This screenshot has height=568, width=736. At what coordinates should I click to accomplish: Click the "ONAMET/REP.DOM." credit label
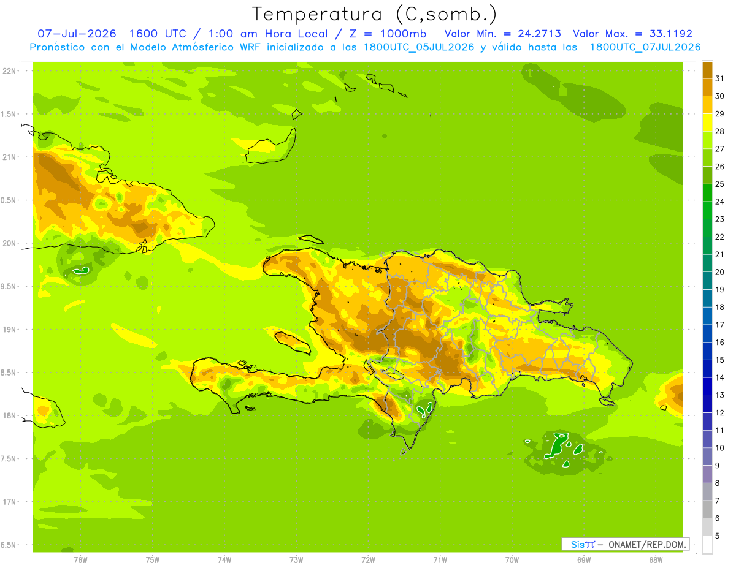(x=648, y=544)
